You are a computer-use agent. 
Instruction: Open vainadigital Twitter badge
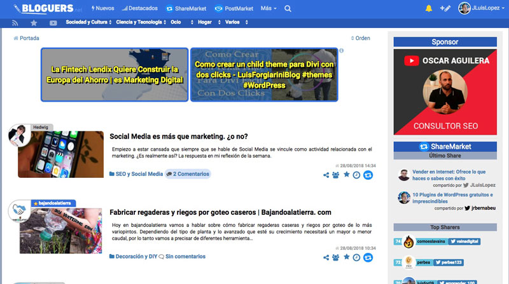(x=464, y=241)
